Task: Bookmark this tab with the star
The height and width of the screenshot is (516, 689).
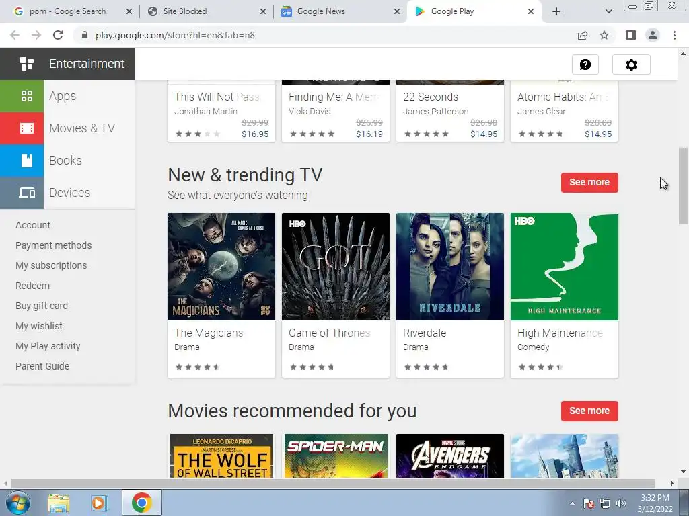Action: pyautogui.click(x=604, y=35)
